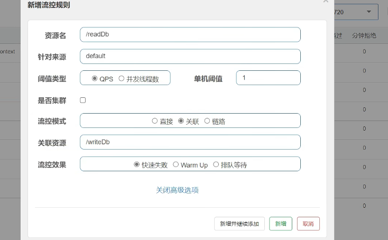Choose 关联 flow control mode
388x240 pixels.
[181, 121]
